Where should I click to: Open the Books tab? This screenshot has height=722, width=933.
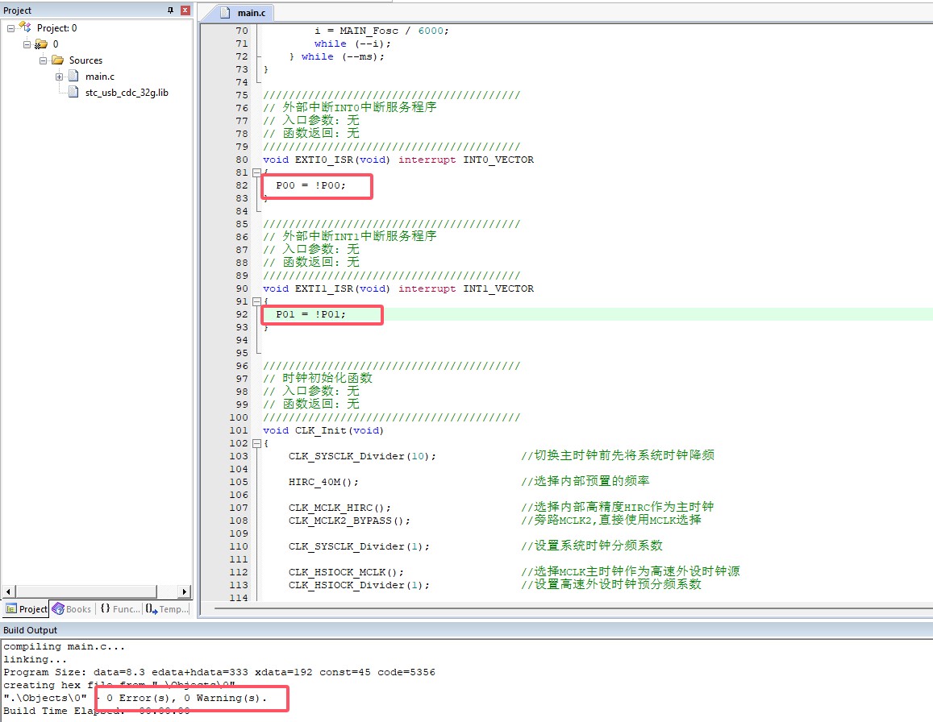[72, 609]
